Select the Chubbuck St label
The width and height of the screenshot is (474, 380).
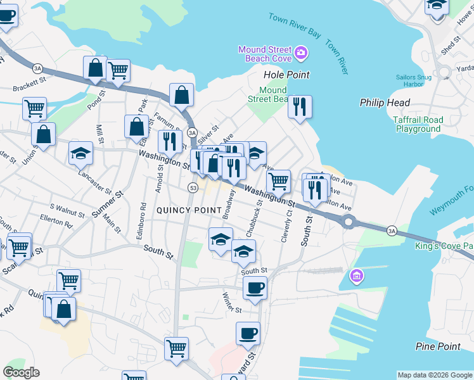[x=254, y=218]
